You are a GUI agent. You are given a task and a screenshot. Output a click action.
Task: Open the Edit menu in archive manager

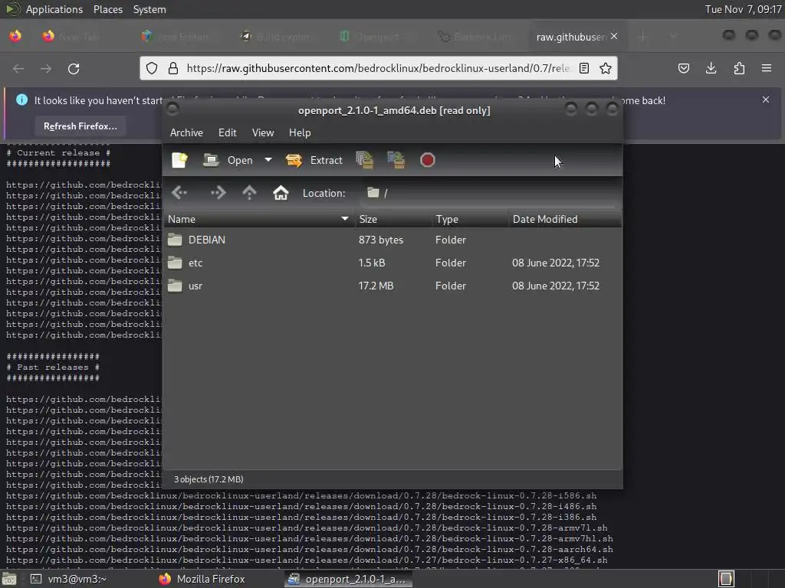tap(227, 132)
